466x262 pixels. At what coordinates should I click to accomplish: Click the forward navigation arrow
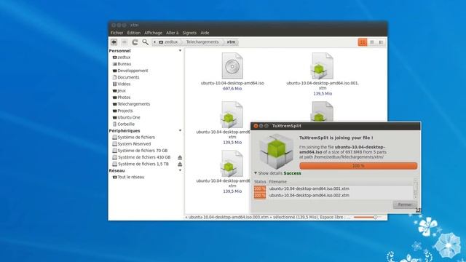coord(125,42)
